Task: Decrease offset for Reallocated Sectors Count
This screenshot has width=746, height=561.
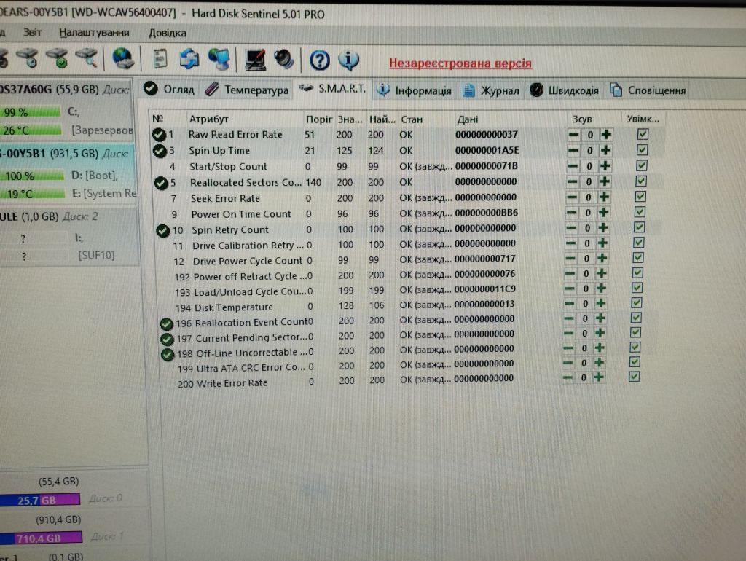Action: 573,181
